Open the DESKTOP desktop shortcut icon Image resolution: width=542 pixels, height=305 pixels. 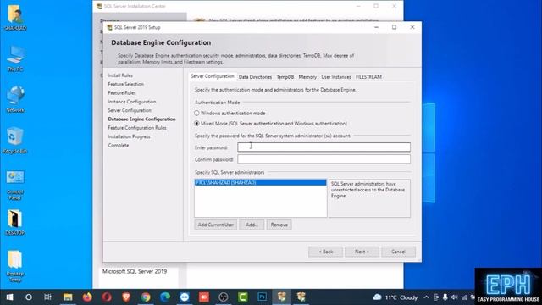pyautogui.click(x=15, y=222)
